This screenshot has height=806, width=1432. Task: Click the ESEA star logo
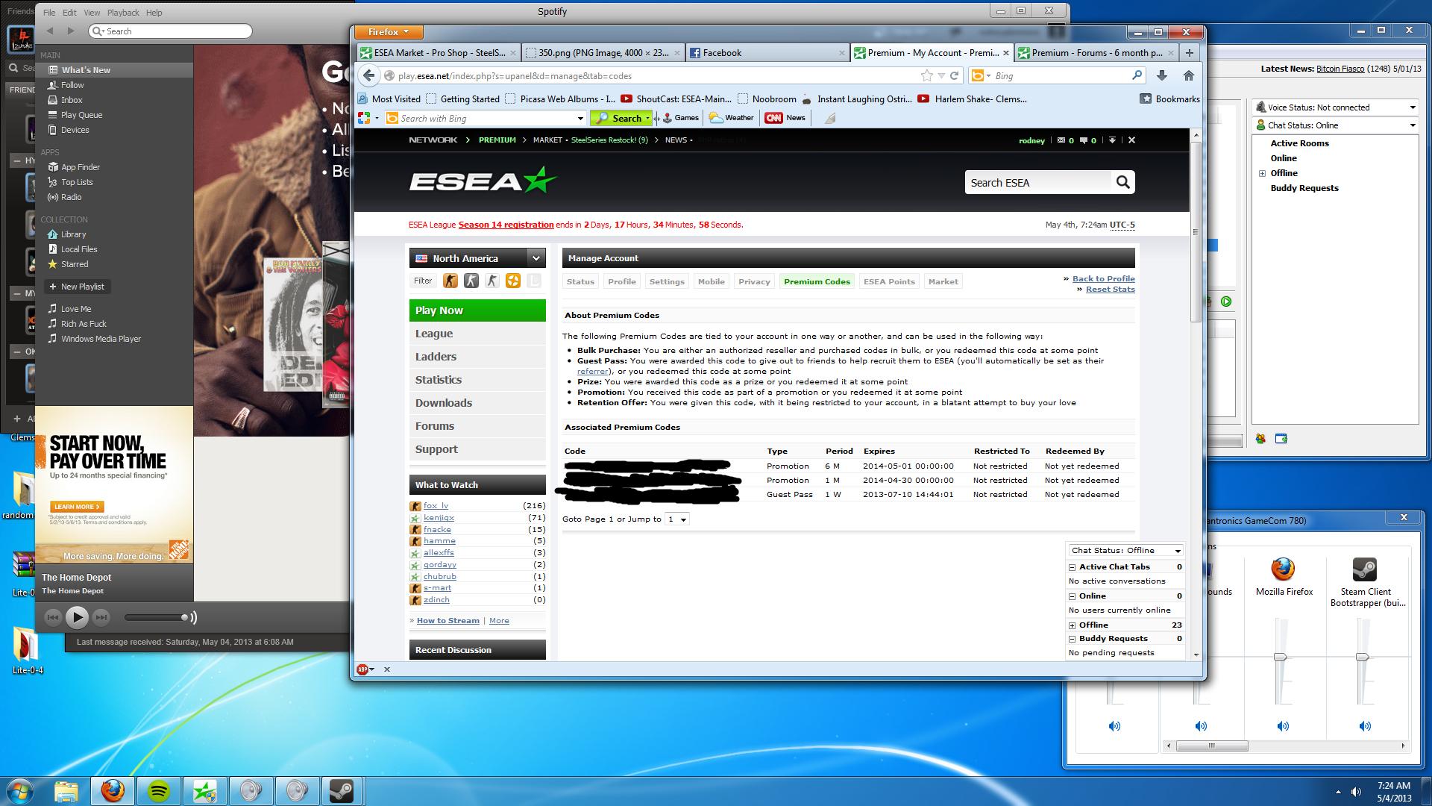tap(483, 181)
